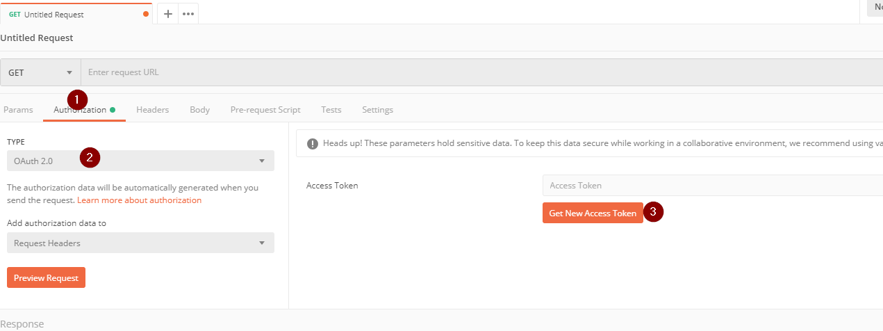Click the orange unsaved-changes dot on the tab
This screenshot has height=331, width=883.
click(x=145, y=14)
